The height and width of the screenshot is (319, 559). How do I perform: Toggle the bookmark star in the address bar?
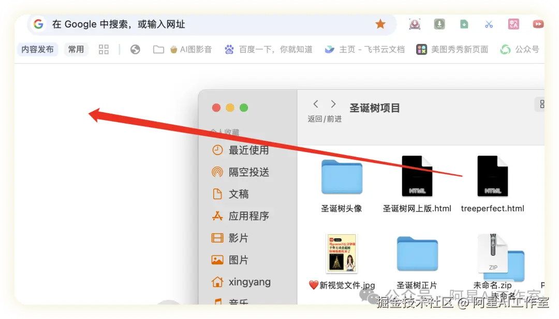point(380,24)
